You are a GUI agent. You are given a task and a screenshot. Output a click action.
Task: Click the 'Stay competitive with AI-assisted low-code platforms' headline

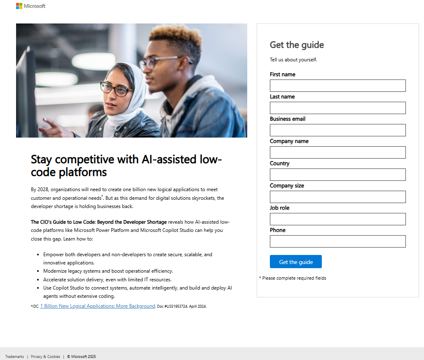[x=126, y=166]
